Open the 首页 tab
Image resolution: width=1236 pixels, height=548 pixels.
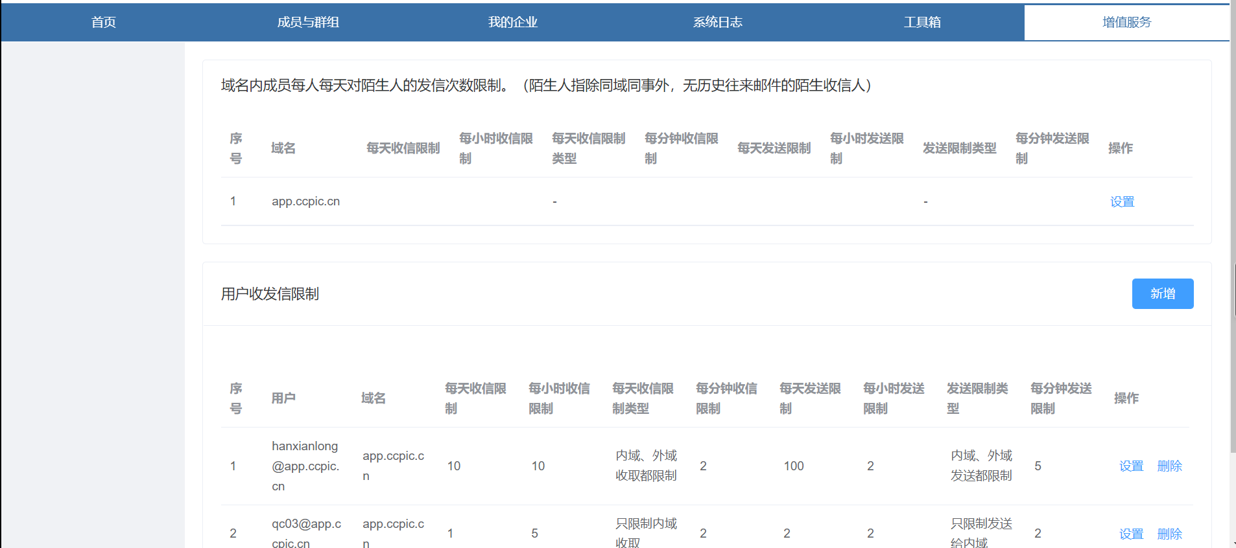pyautogui.click(x=103, y=22)
